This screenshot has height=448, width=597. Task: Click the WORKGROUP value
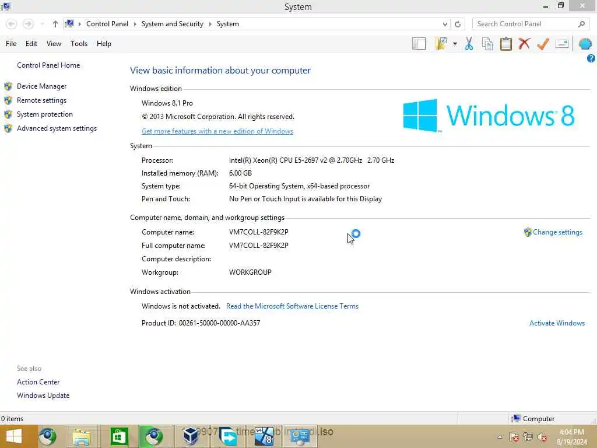tap(250, 272)
